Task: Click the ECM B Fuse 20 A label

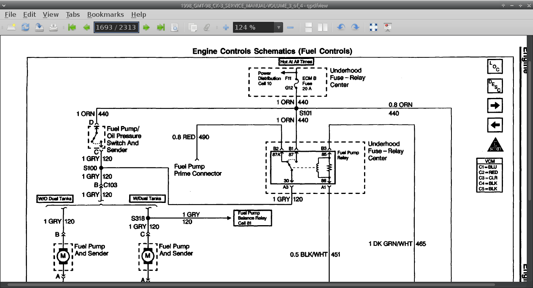Action: 309,84
